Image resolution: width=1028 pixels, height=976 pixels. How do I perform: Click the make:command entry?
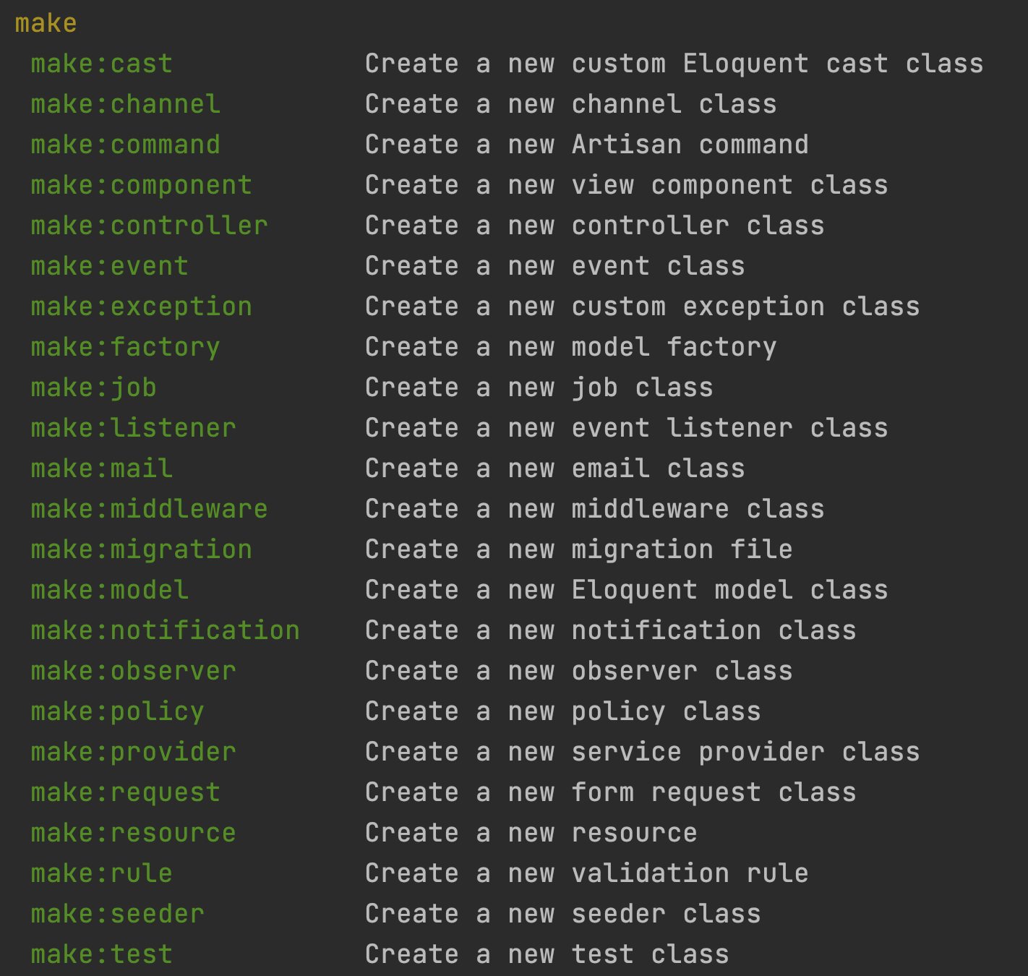click(x=126, y=145)
